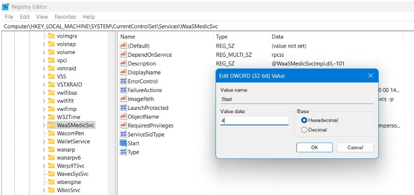Click the Type DWORD value icon
This screenshot has width=414, height=195.
(123, 152)
